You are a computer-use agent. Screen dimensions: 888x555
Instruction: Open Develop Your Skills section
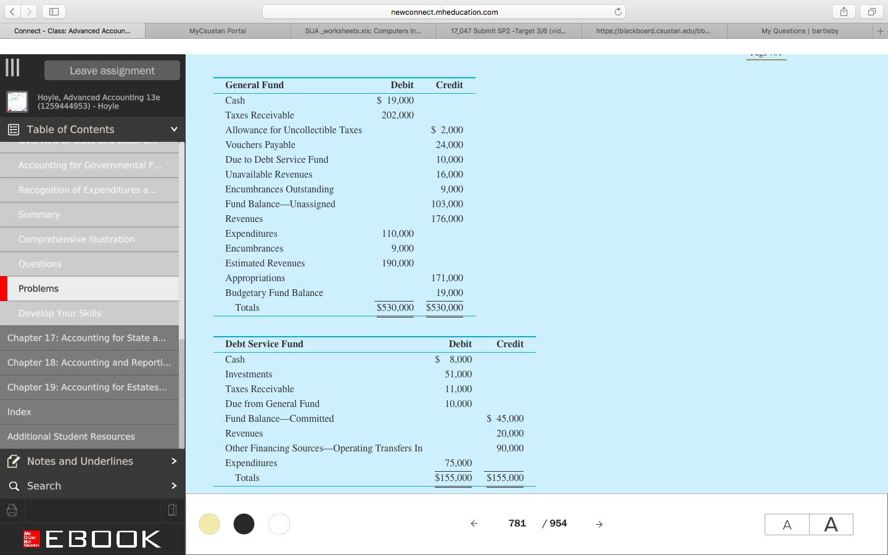coord(89,313)
